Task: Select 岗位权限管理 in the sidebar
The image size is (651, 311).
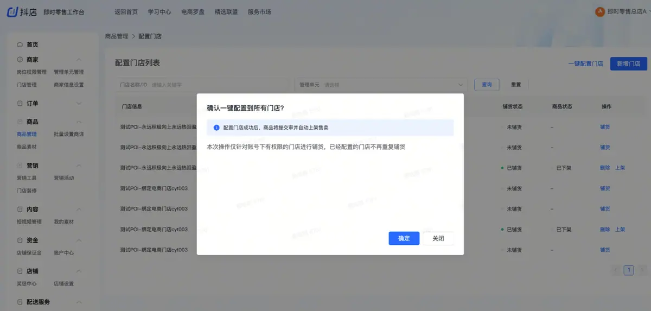Action: point(31,72)
